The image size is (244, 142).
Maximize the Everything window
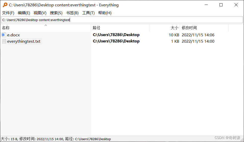[x=221, y=5]
